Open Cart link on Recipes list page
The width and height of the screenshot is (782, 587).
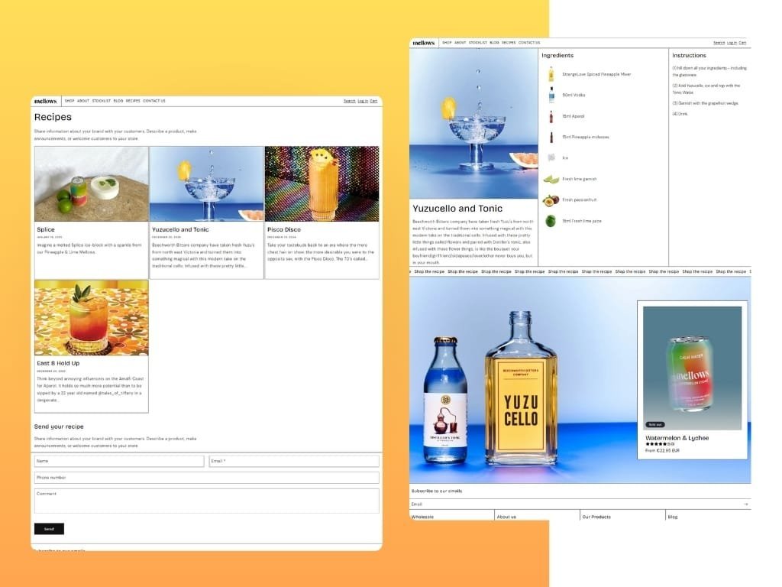(373, 101)
